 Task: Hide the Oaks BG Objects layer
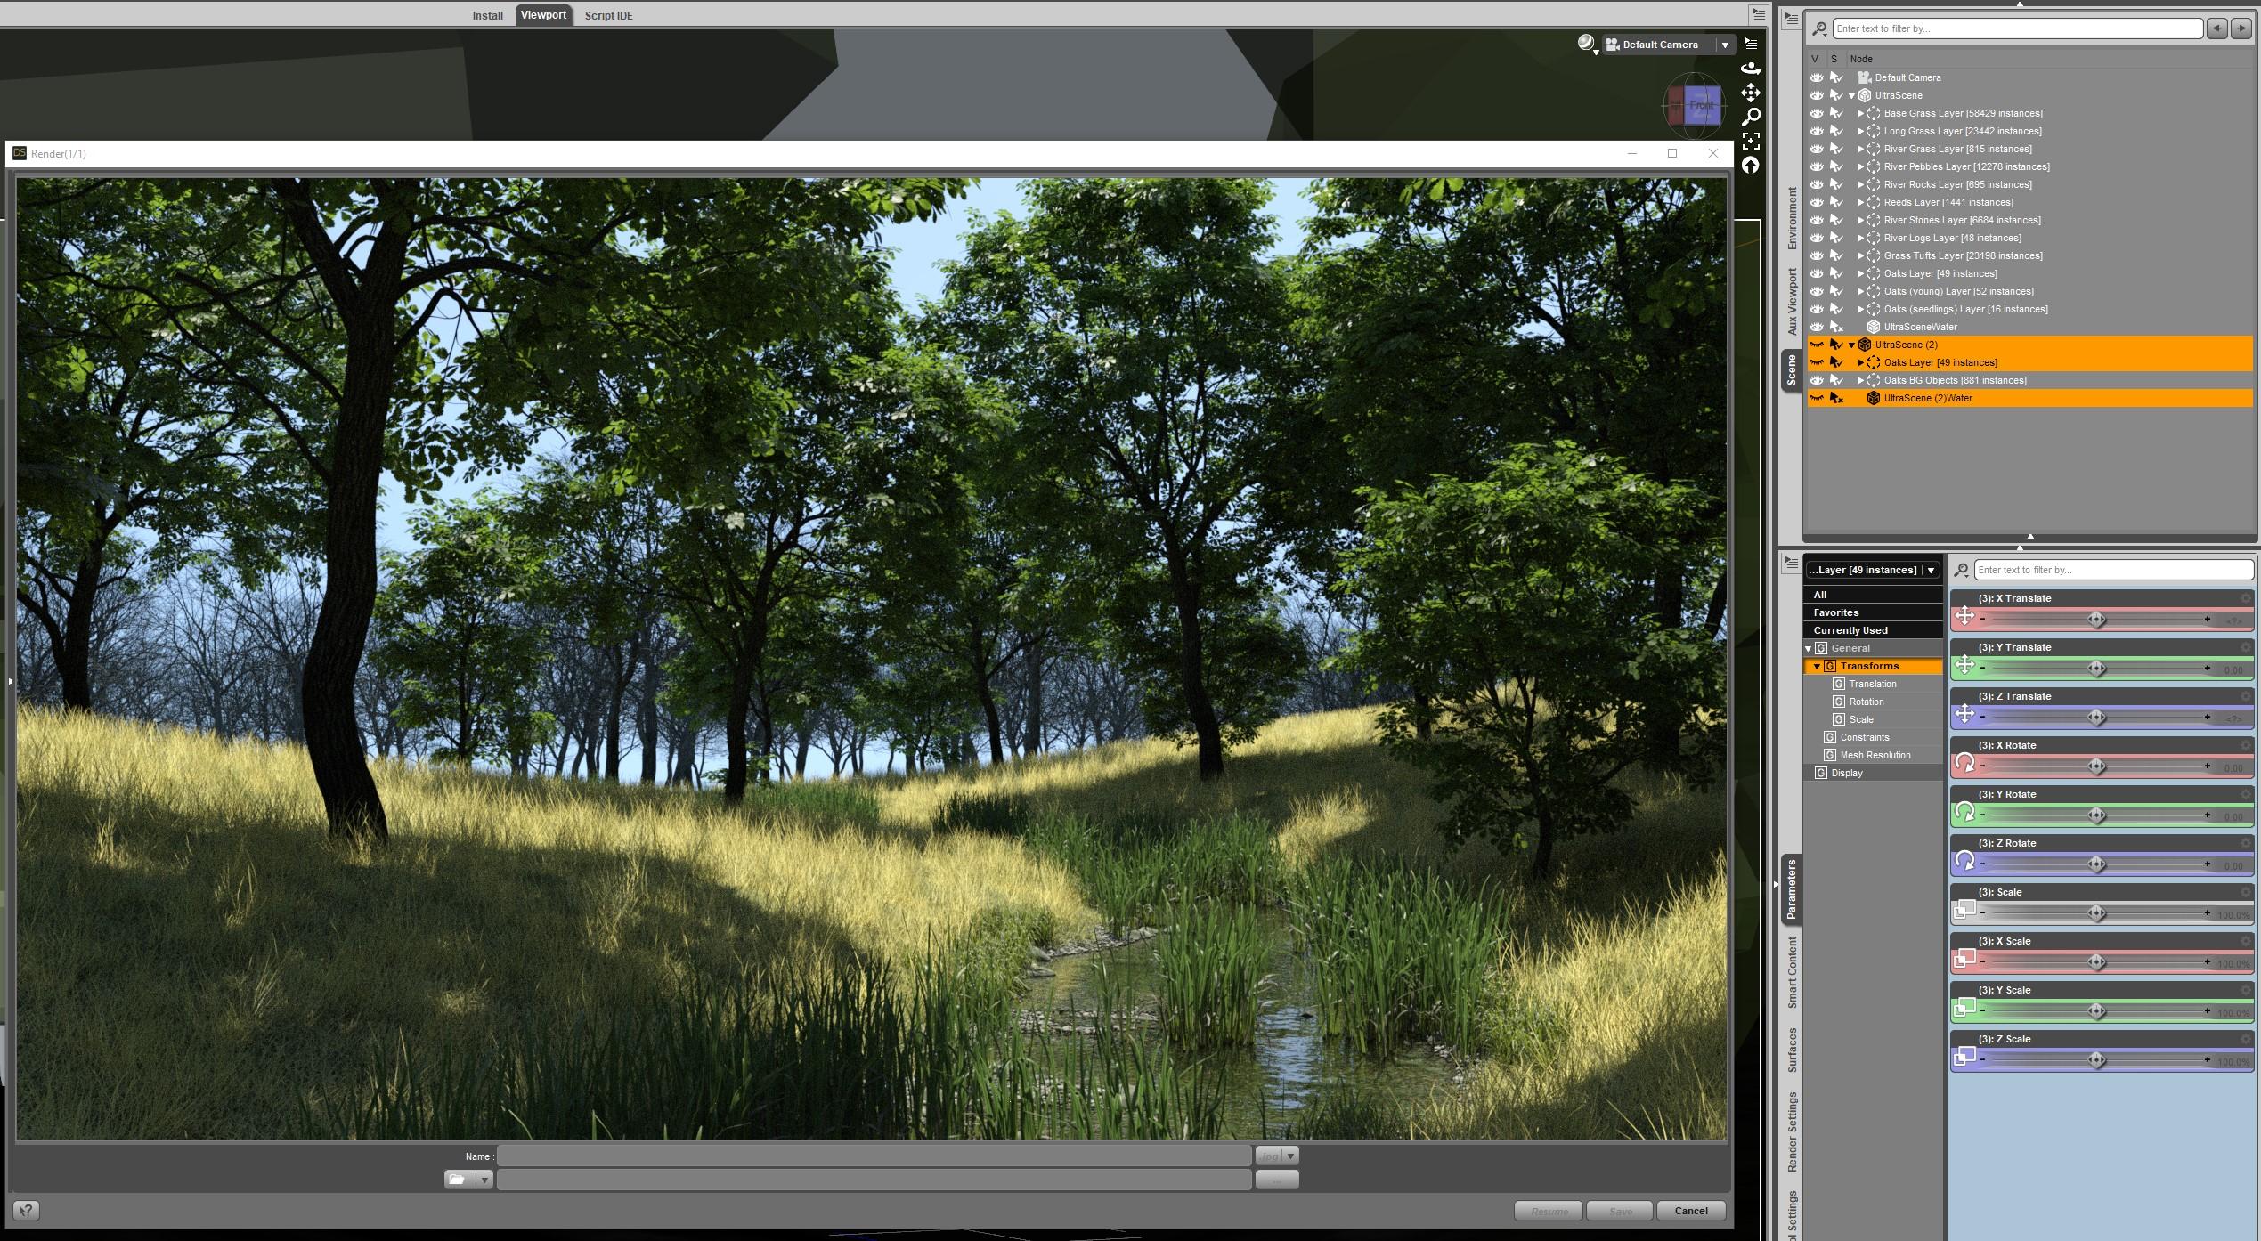[1817, 380]
